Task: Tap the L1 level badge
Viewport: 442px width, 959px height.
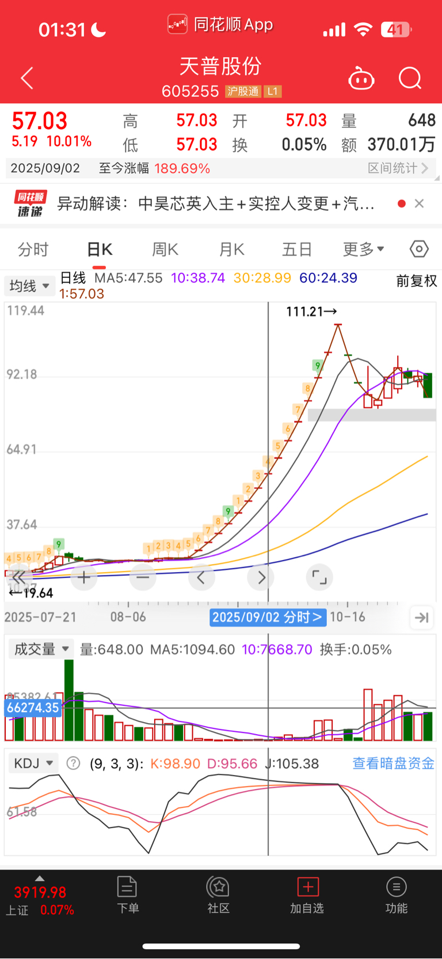Action: click(273, 91)
